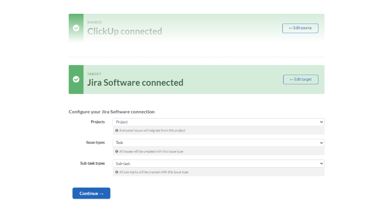Click the Edit source button
The width and height of the screenshot is (375, 213).
300,28
